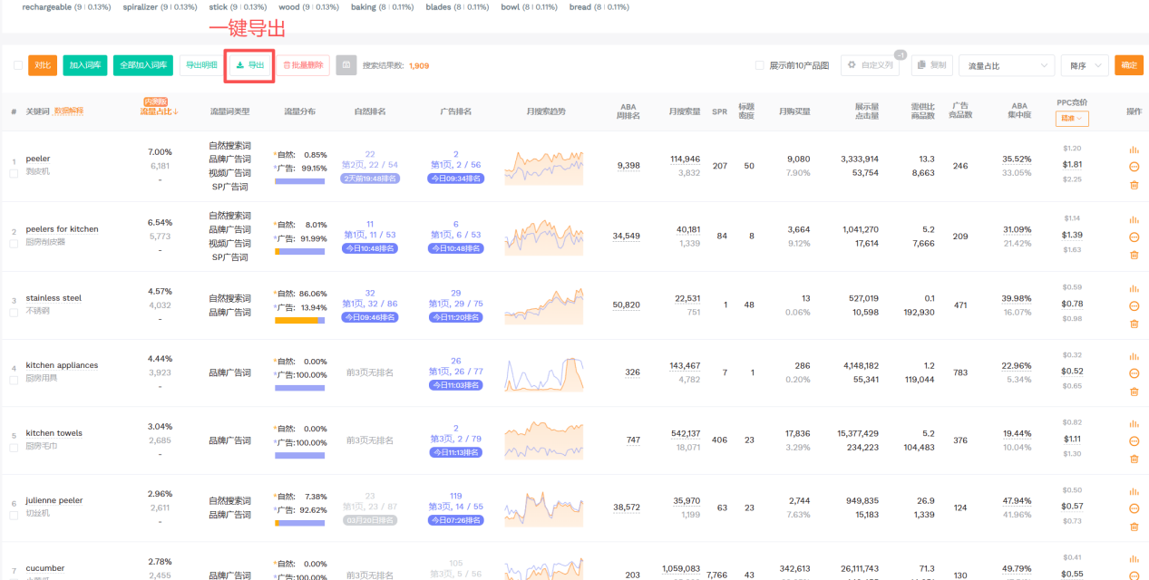The width and height of the screenshot is (1149, 580).
Task: Delete julienne peeler row with trash icon
Action: tap(1134, 527)
